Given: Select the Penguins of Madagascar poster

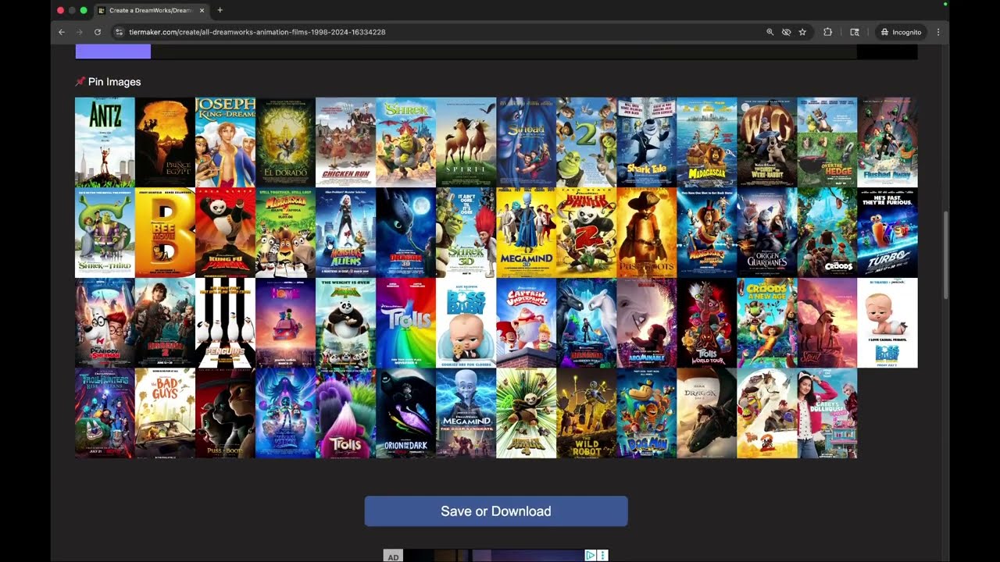Looking at the screenshot, I should (x=225, y=323).
